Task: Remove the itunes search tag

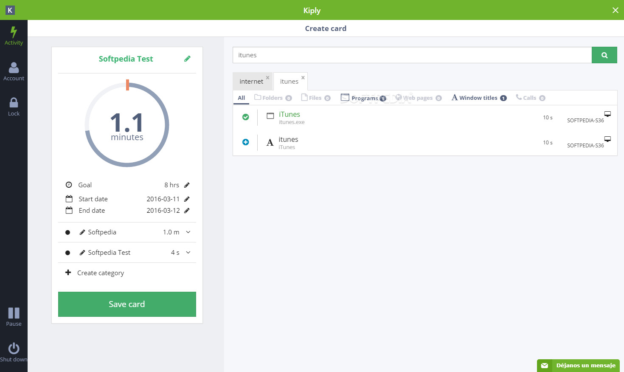Action: coord(303,78)
